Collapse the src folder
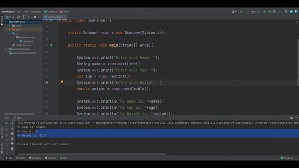 [x=10, y=33]
